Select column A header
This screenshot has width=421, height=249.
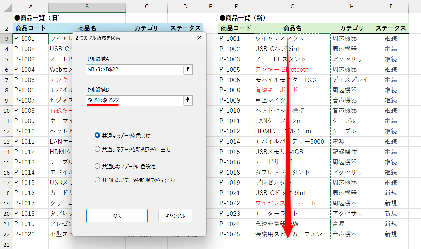pos(31,7)
